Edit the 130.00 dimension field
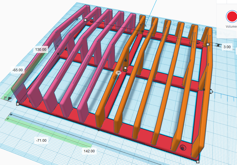The height and width of the screenshot is (165, 237). tap(41, 49)
